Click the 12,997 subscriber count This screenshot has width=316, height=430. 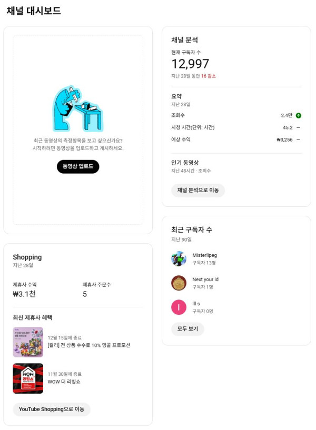(190, 64)
